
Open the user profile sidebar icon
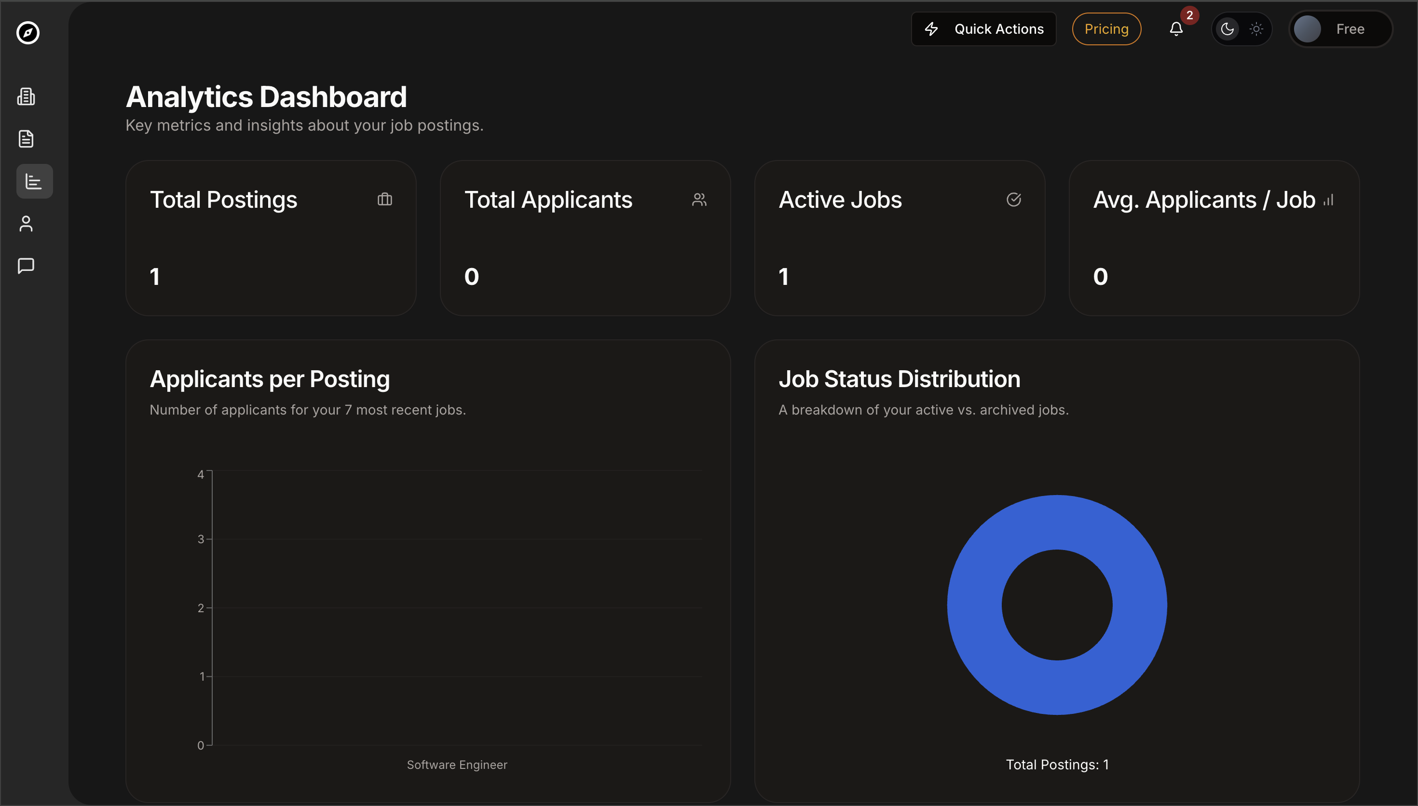point(26,224)
